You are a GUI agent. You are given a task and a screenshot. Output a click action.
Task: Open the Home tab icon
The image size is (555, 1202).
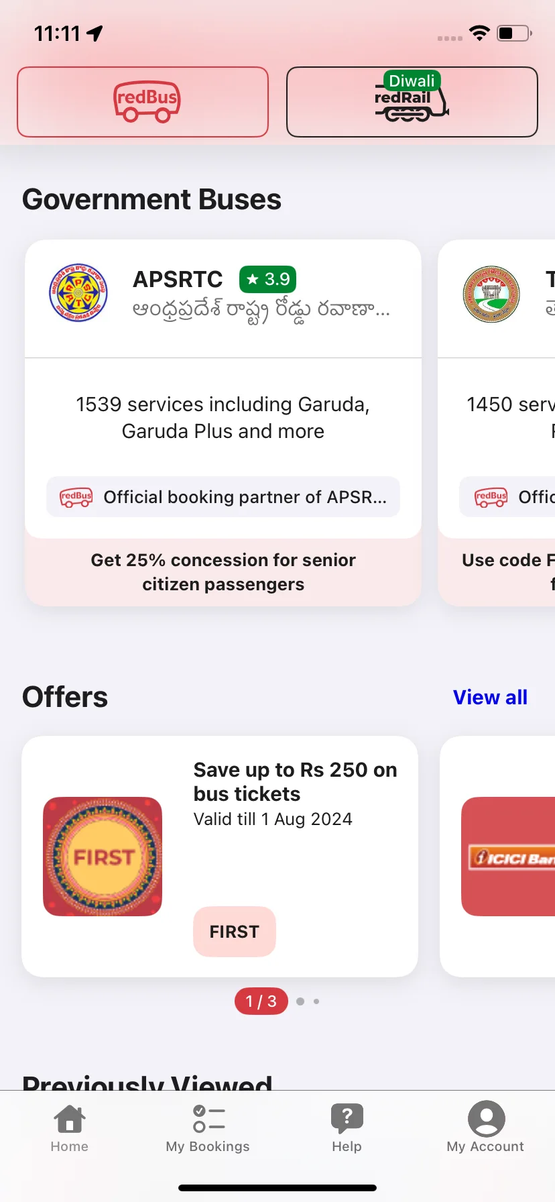coord(70,1119)
